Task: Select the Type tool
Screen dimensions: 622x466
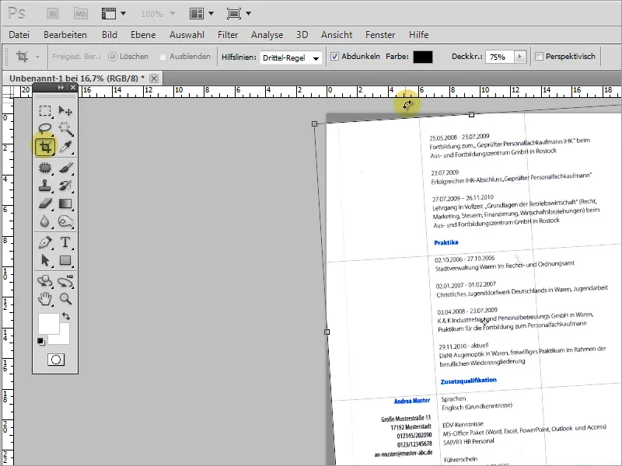Action: [65, 242]
